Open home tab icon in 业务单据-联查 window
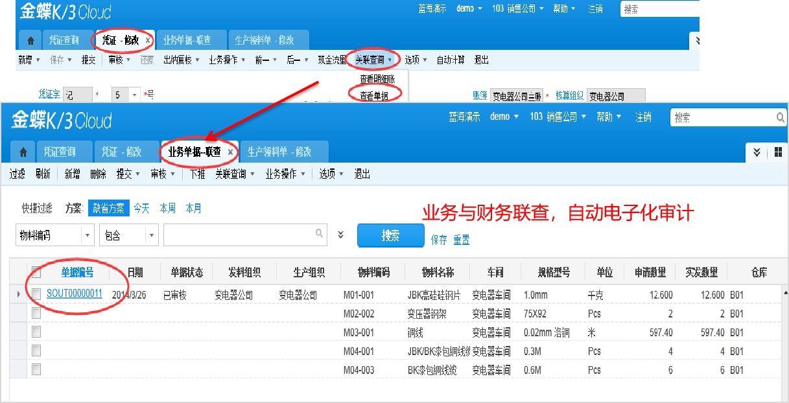 pos(23,153)
